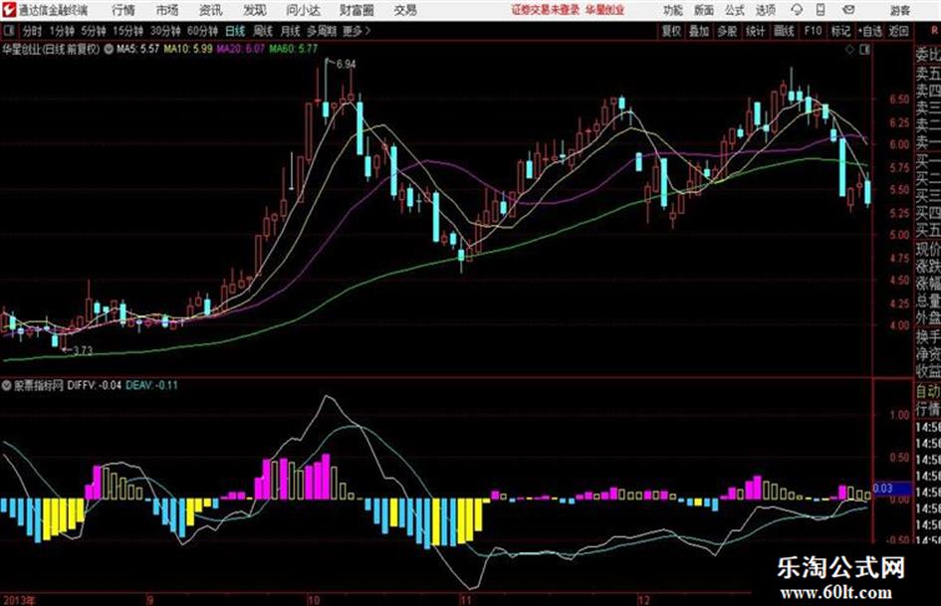Viewport: 941px width, 606px height.
Task: Select the 多周期 tab
Action: [322, 31]
